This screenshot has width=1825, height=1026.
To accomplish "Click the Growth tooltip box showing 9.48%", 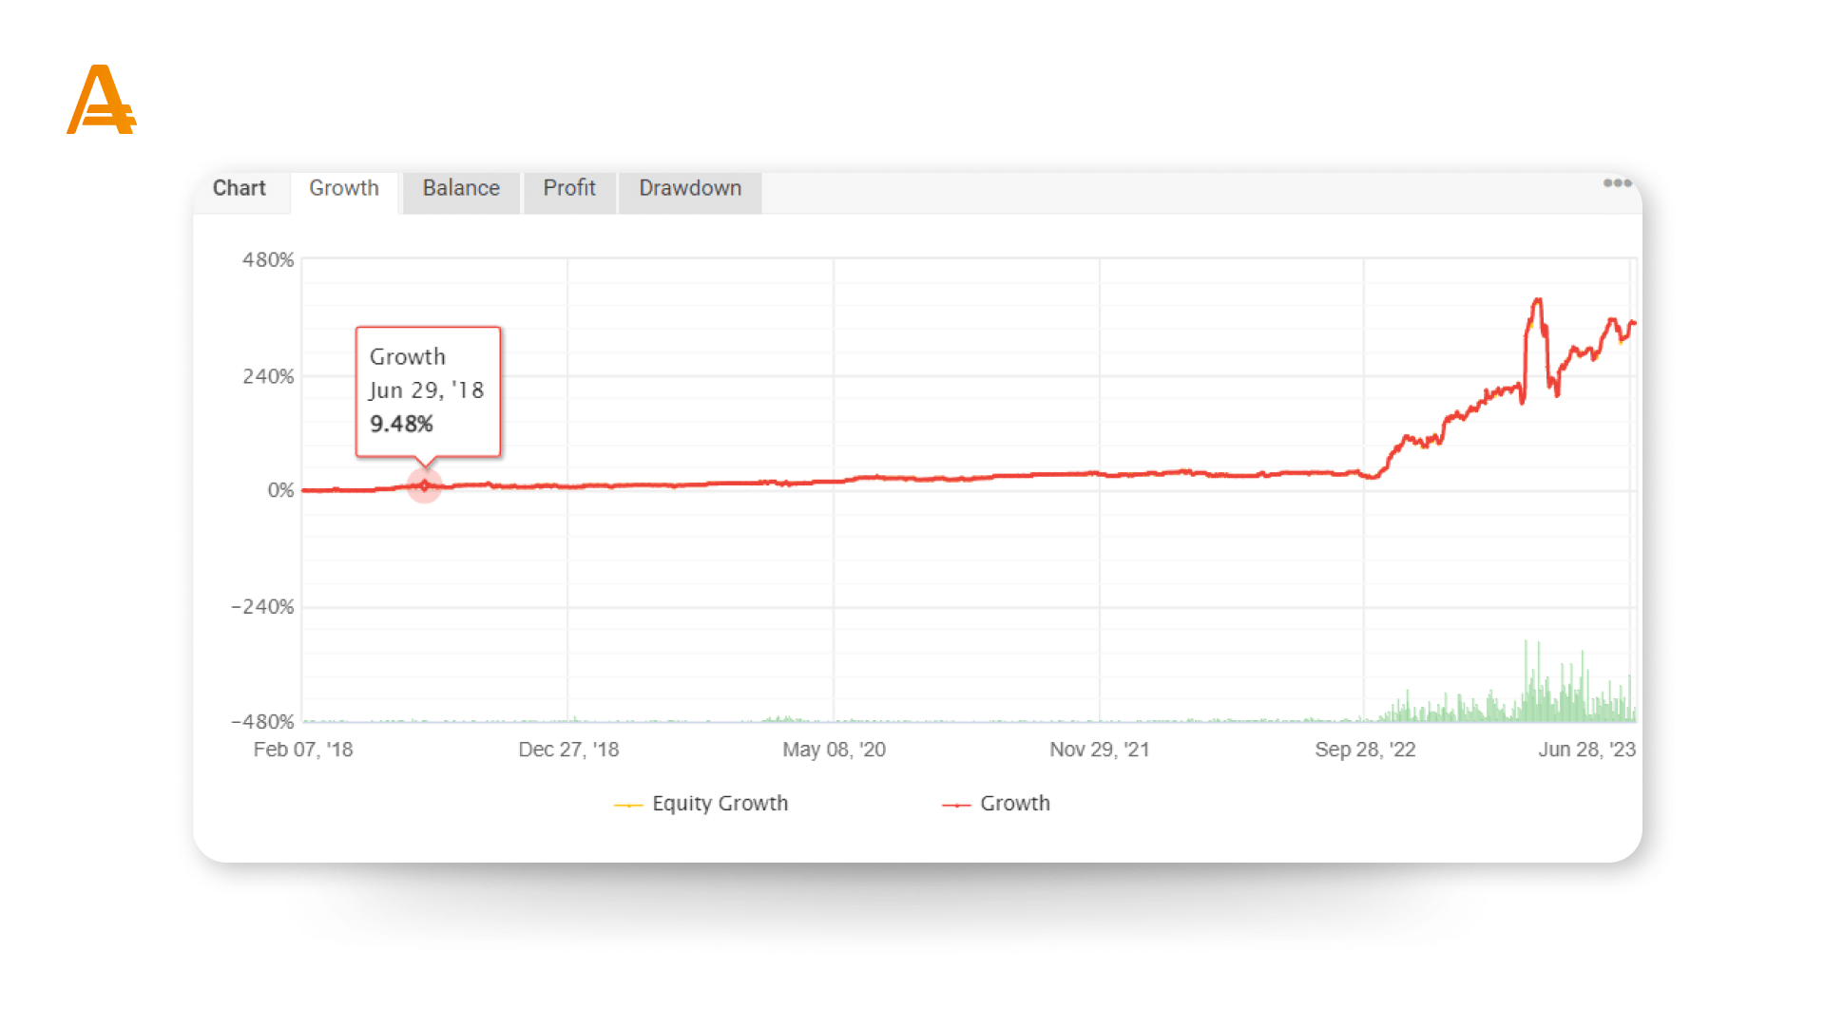I will 428,391.
